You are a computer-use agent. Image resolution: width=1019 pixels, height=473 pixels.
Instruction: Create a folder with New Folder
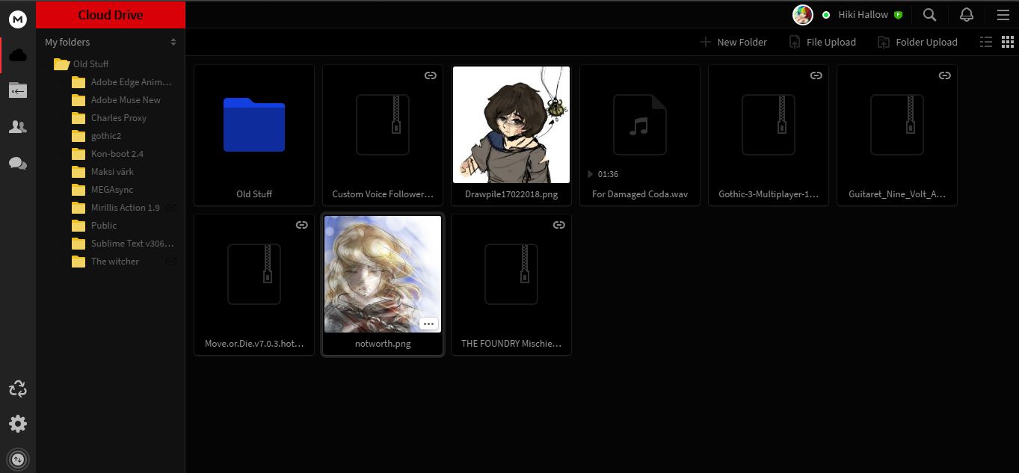pos(733,42)
